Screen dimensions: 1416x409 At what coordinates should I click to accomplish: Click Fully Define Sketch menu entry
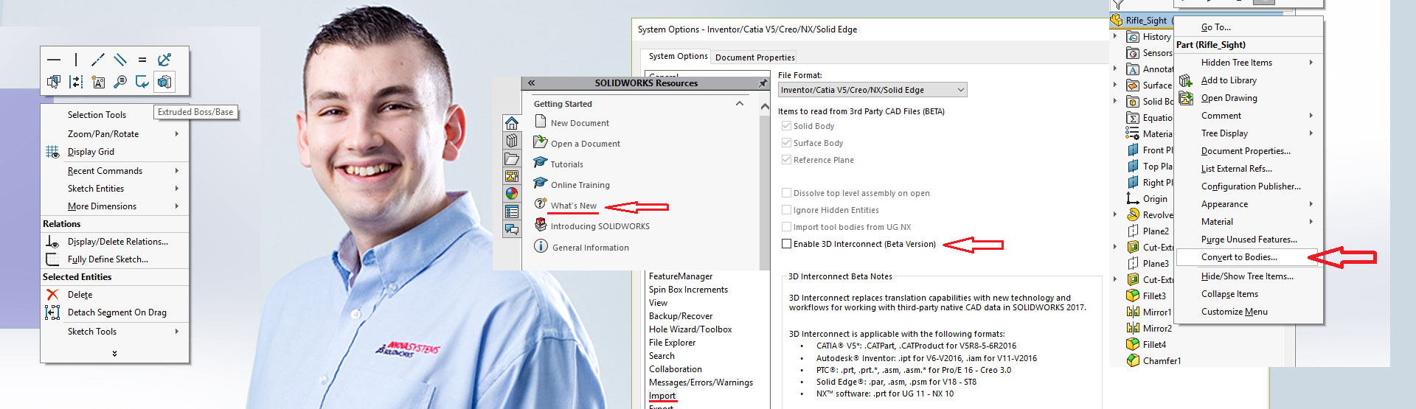click(x=108, y=259)
